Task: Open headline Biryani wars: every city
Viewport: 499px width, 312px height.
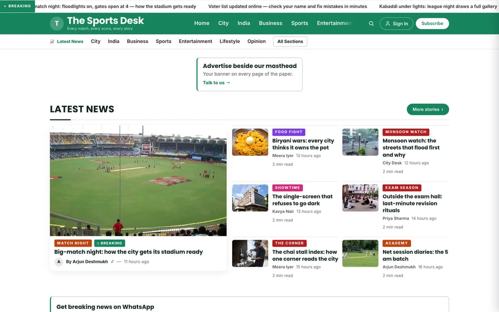Action: click(x=303, y=144)
